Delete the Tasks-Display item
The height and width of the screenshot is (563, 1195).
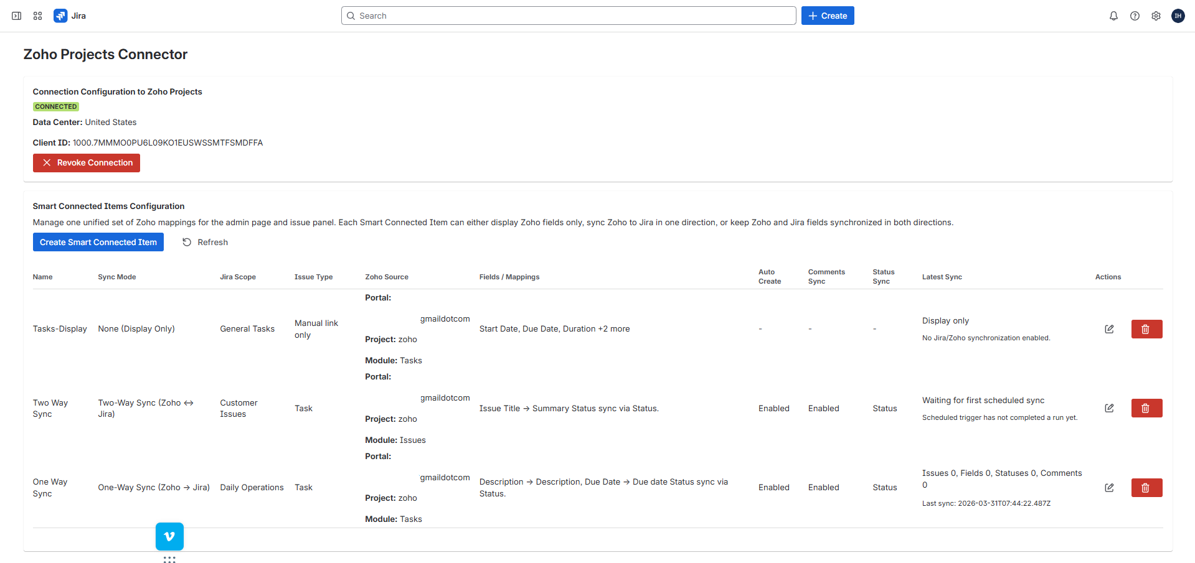1146,328
